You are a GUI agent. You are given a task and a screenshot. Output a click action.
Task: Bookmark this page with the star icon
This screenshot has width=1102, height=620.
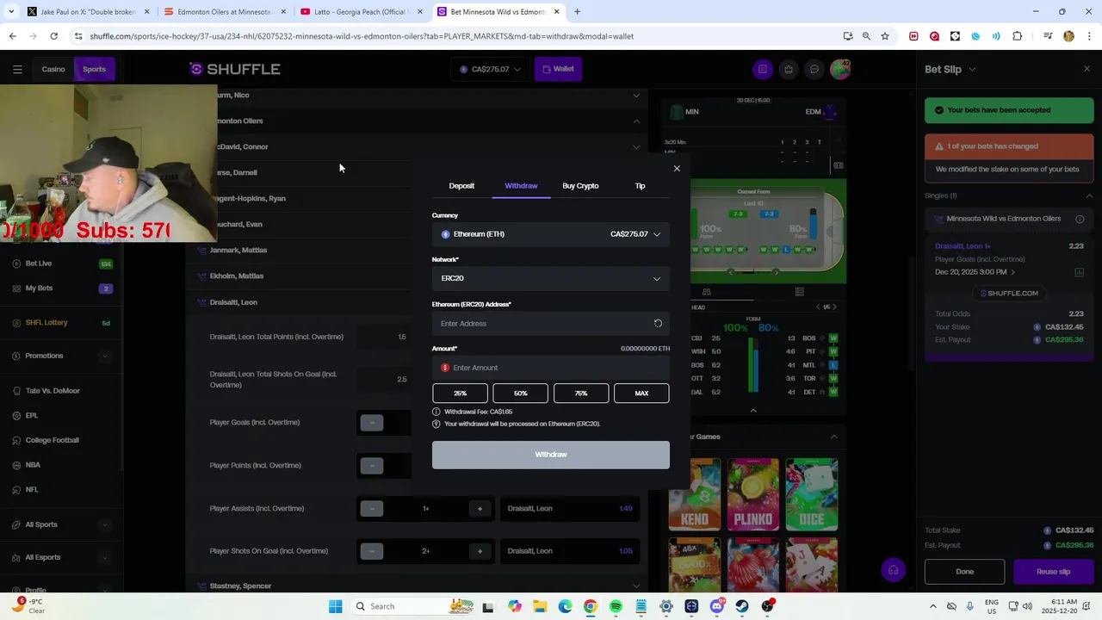coord(885,36)
